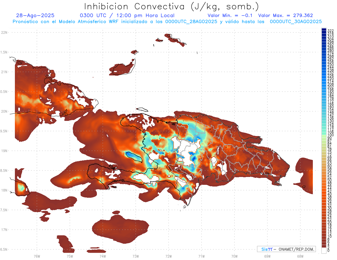Click the 'Inhibicion Convectiva (J/kg, somb.)' title

tap(172, 6)
